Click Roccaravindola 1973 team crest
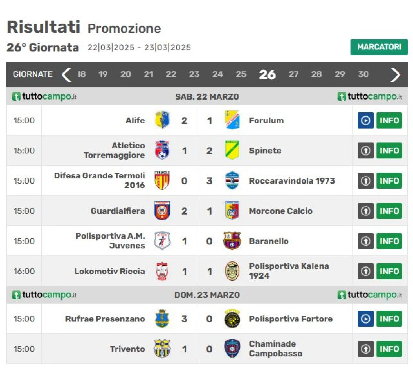This screenshot has width=413, height=373. (x=232, y=180)
